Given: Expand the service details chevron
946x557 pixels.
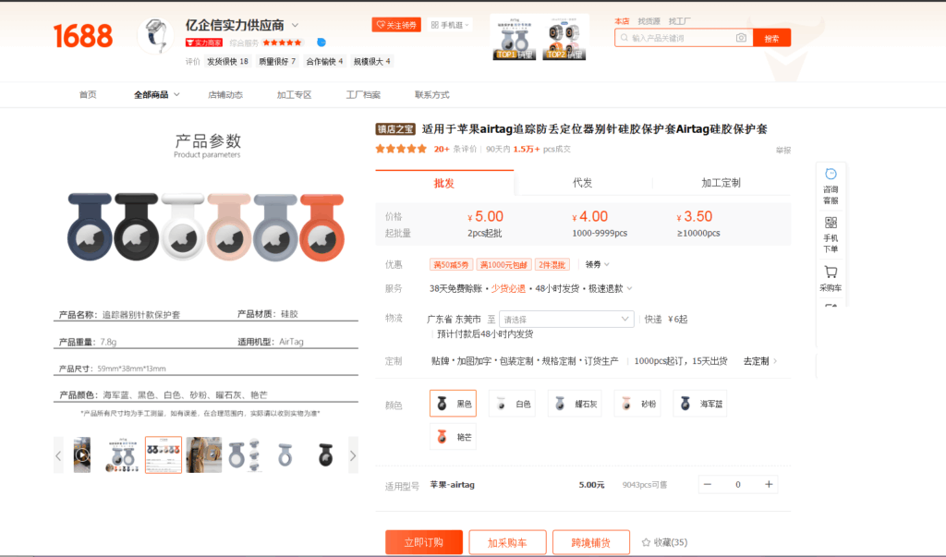Looking at the screenshot, I should click(630, 288).
